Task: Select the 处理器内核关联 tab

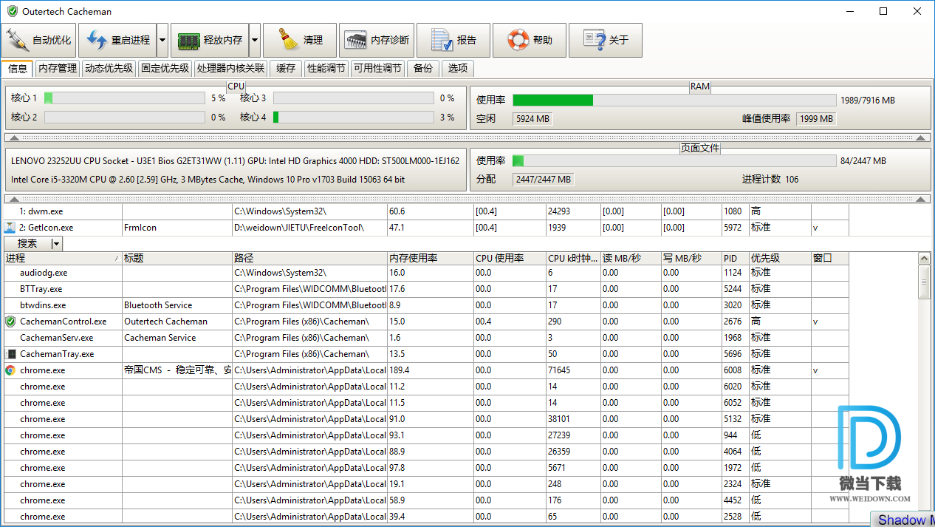Action: [x=230, y=68]
